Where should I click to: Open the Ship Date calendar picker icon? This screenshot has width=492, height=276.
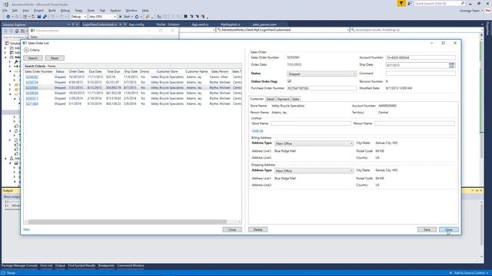(x=451, y=65)
